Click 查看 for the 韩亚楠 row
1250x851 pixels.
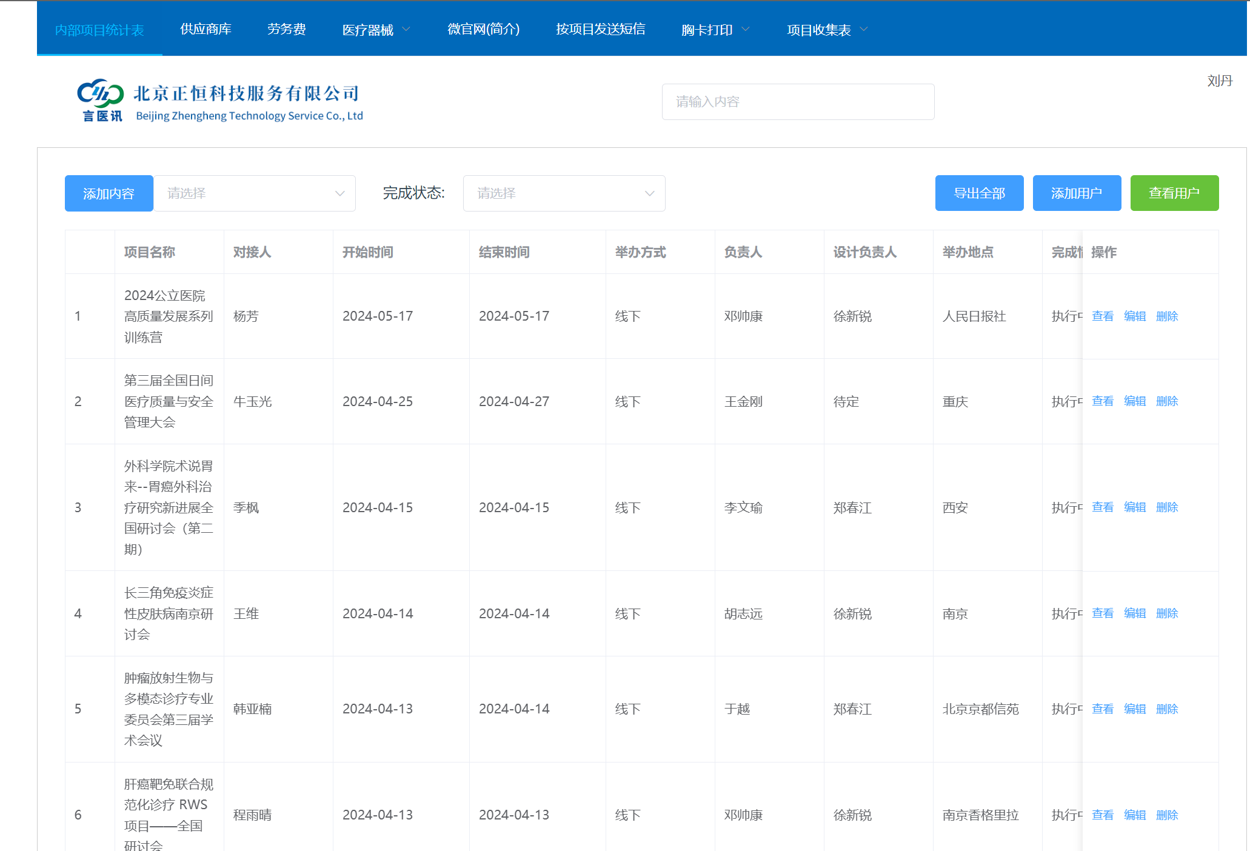coord(1102,709)
